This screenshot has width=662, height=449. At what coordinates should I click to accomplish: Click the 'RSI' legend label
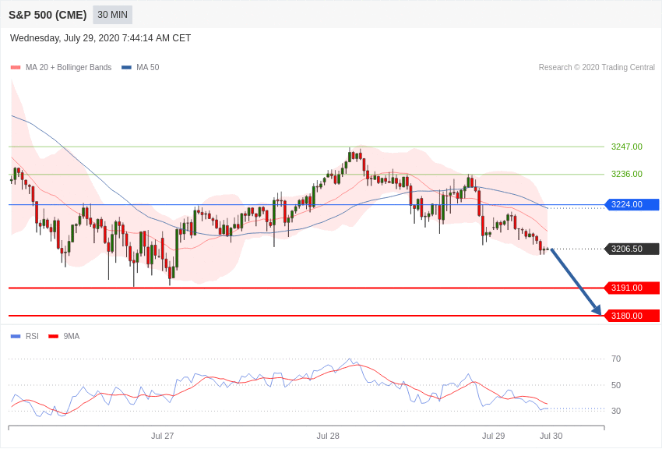coord(32,336)
